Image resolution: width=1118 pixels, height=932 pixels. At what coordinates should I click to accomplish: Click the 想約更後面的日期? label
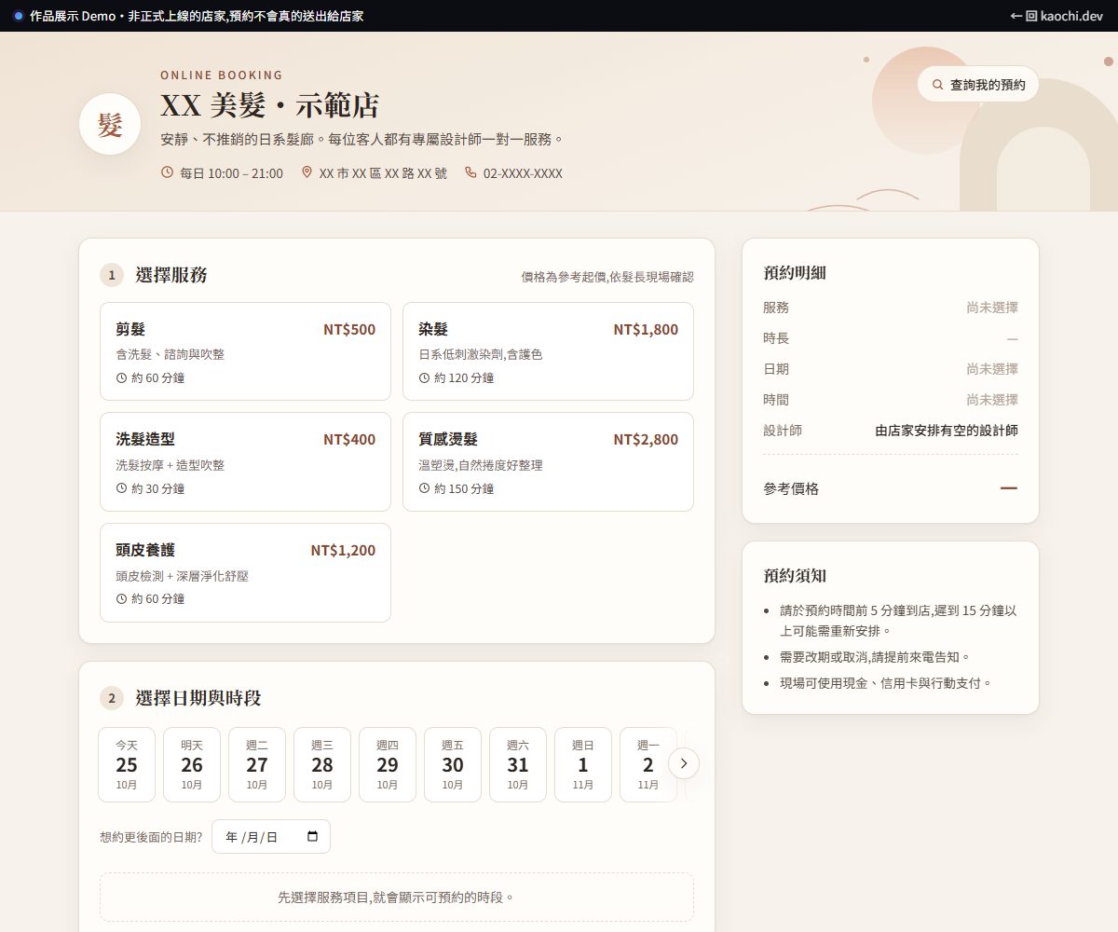tap(151, 837)
